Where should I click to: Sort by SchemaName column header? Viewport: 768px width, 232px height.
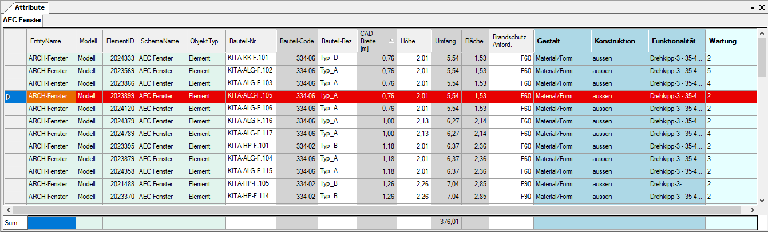tap(161, 41)
